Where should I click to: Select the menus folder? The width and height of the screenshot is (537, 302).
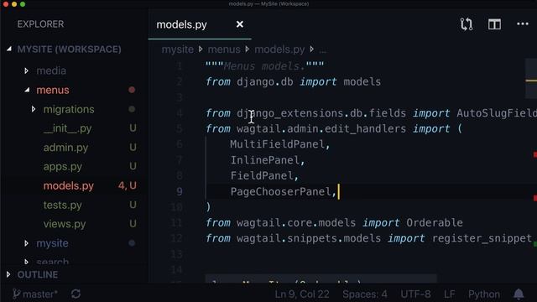[53, 90]
